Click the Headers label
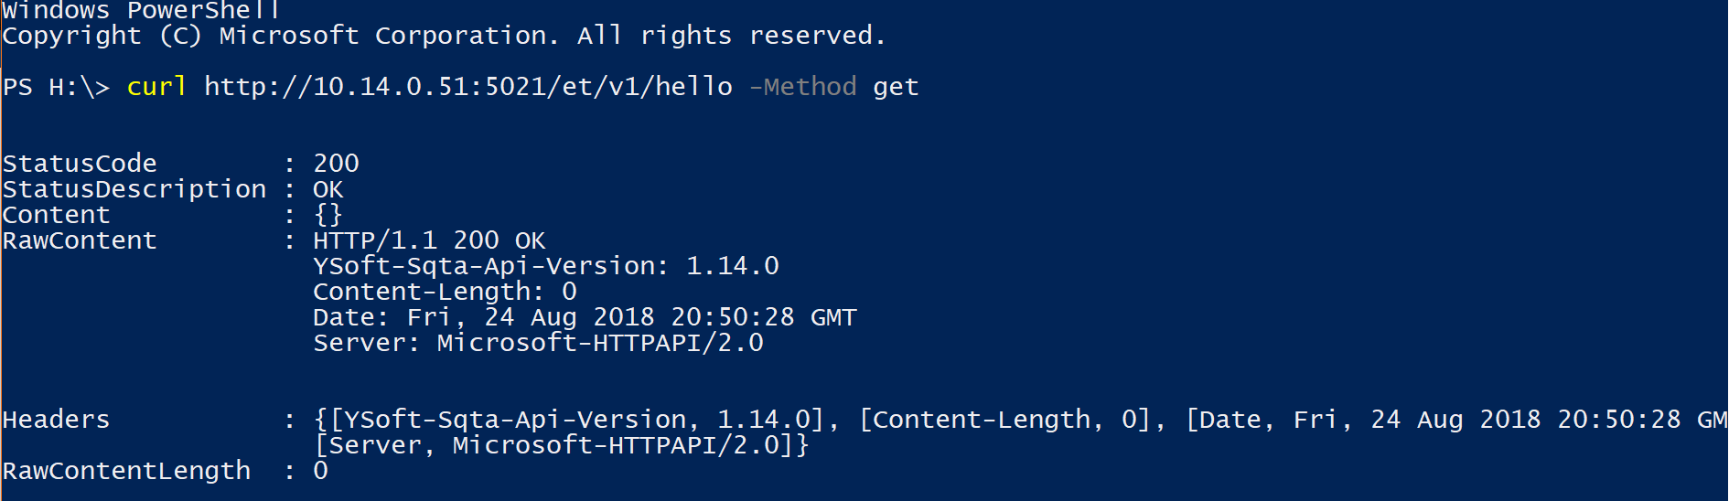Screen dimensions: 1729x501 56,420
